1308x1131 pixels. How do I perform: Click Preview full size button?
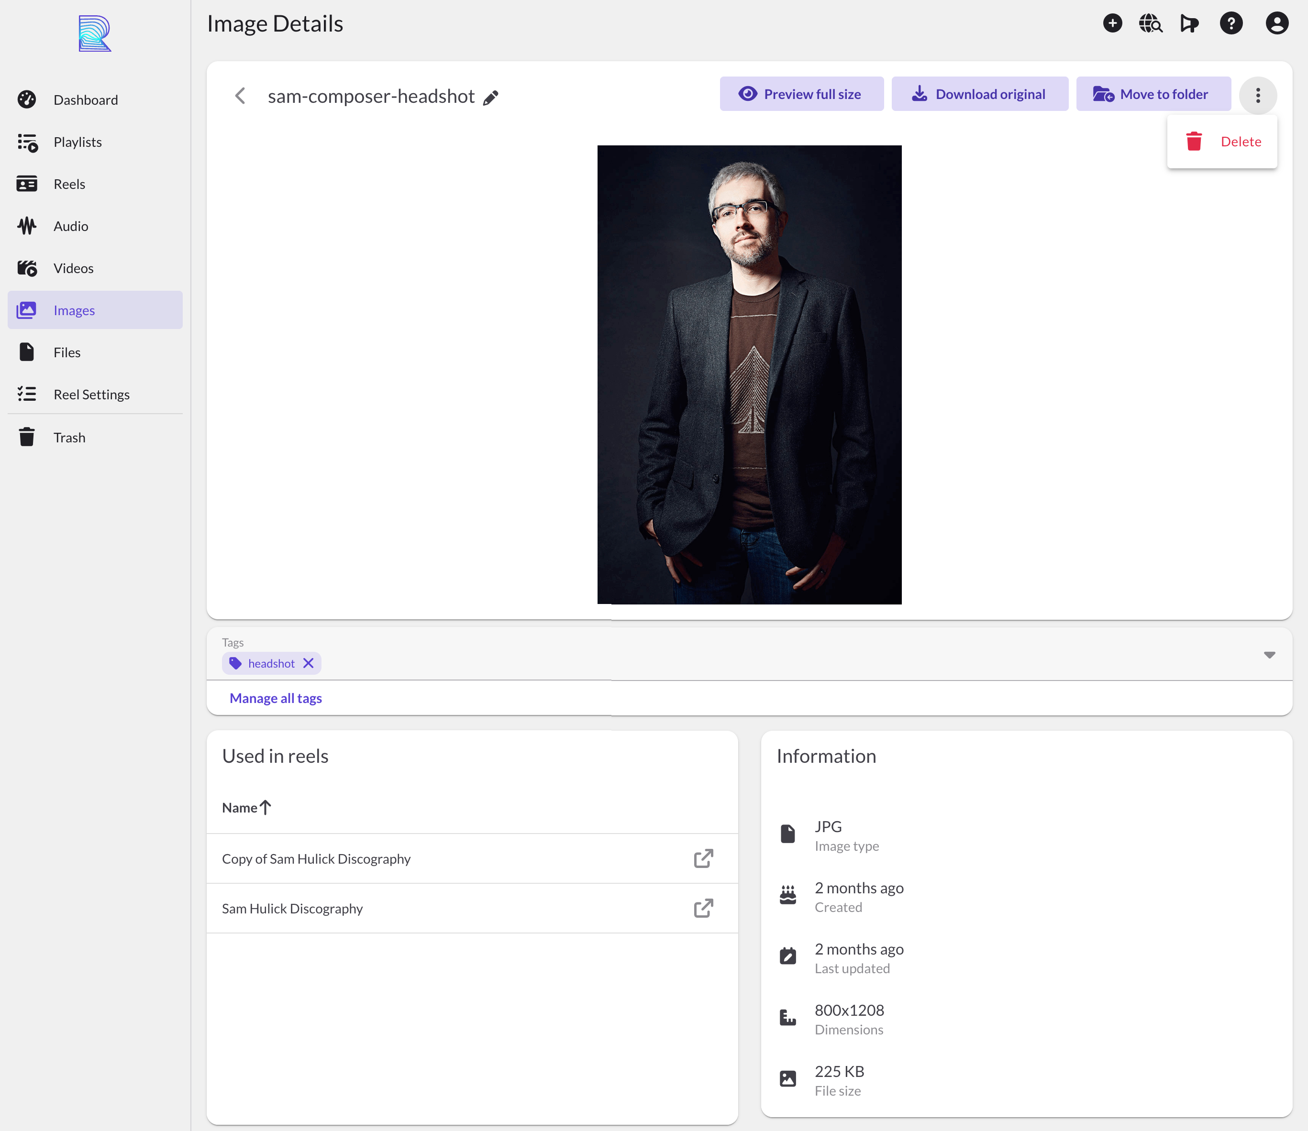pyautogui.click(x=801, y=94)
